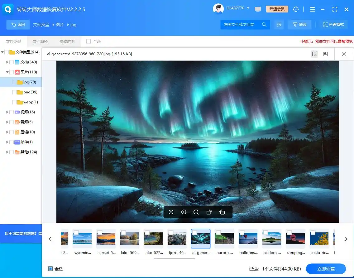Check the 全选 checkbox in the top bar
The height and width of the screenshot is (278, 354).
[88, 41]
